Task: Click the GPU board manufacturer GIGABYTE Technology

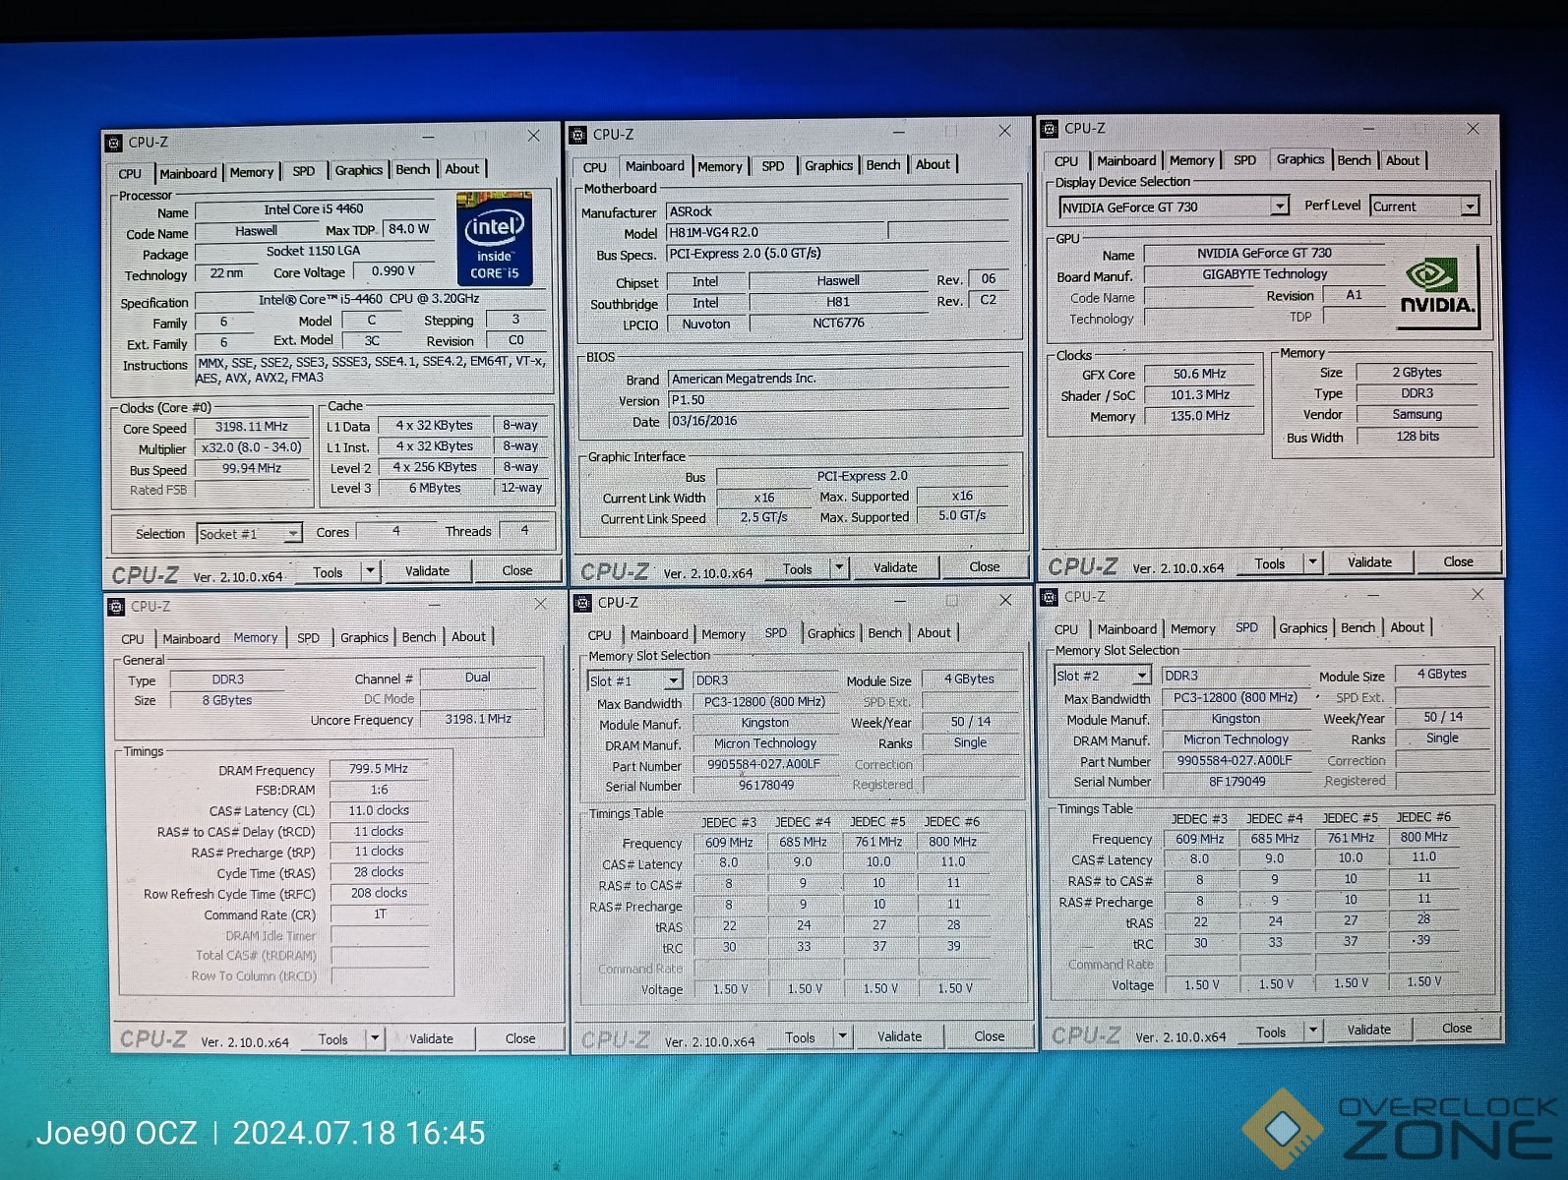Action: pyautogui.click(x=1264, y=274)
